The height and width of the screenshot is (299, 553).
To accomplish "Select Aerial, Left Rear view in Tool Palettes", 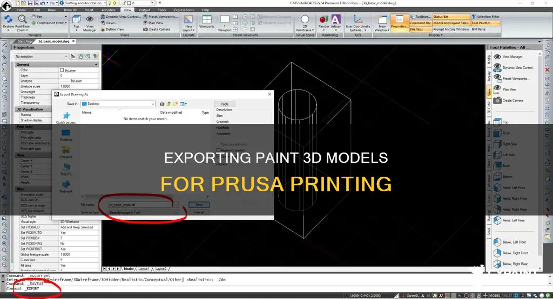I will pos(509,220).
